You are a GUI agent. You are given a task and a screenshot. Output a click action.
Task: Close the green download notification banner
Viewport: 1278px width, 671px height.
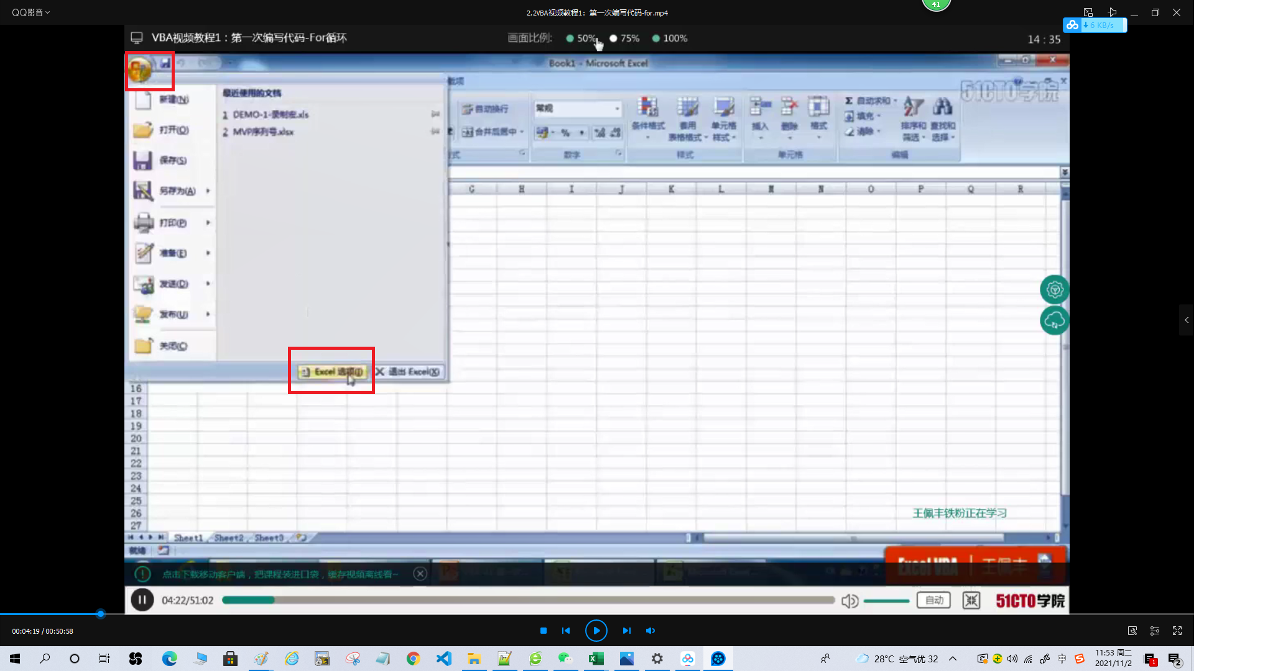pyautogui.click(x=420, y=574)
